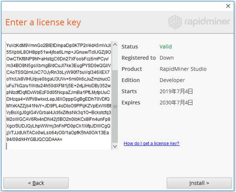
Task: Click the 'Registered to' label
Action: [x=138, y=58]
